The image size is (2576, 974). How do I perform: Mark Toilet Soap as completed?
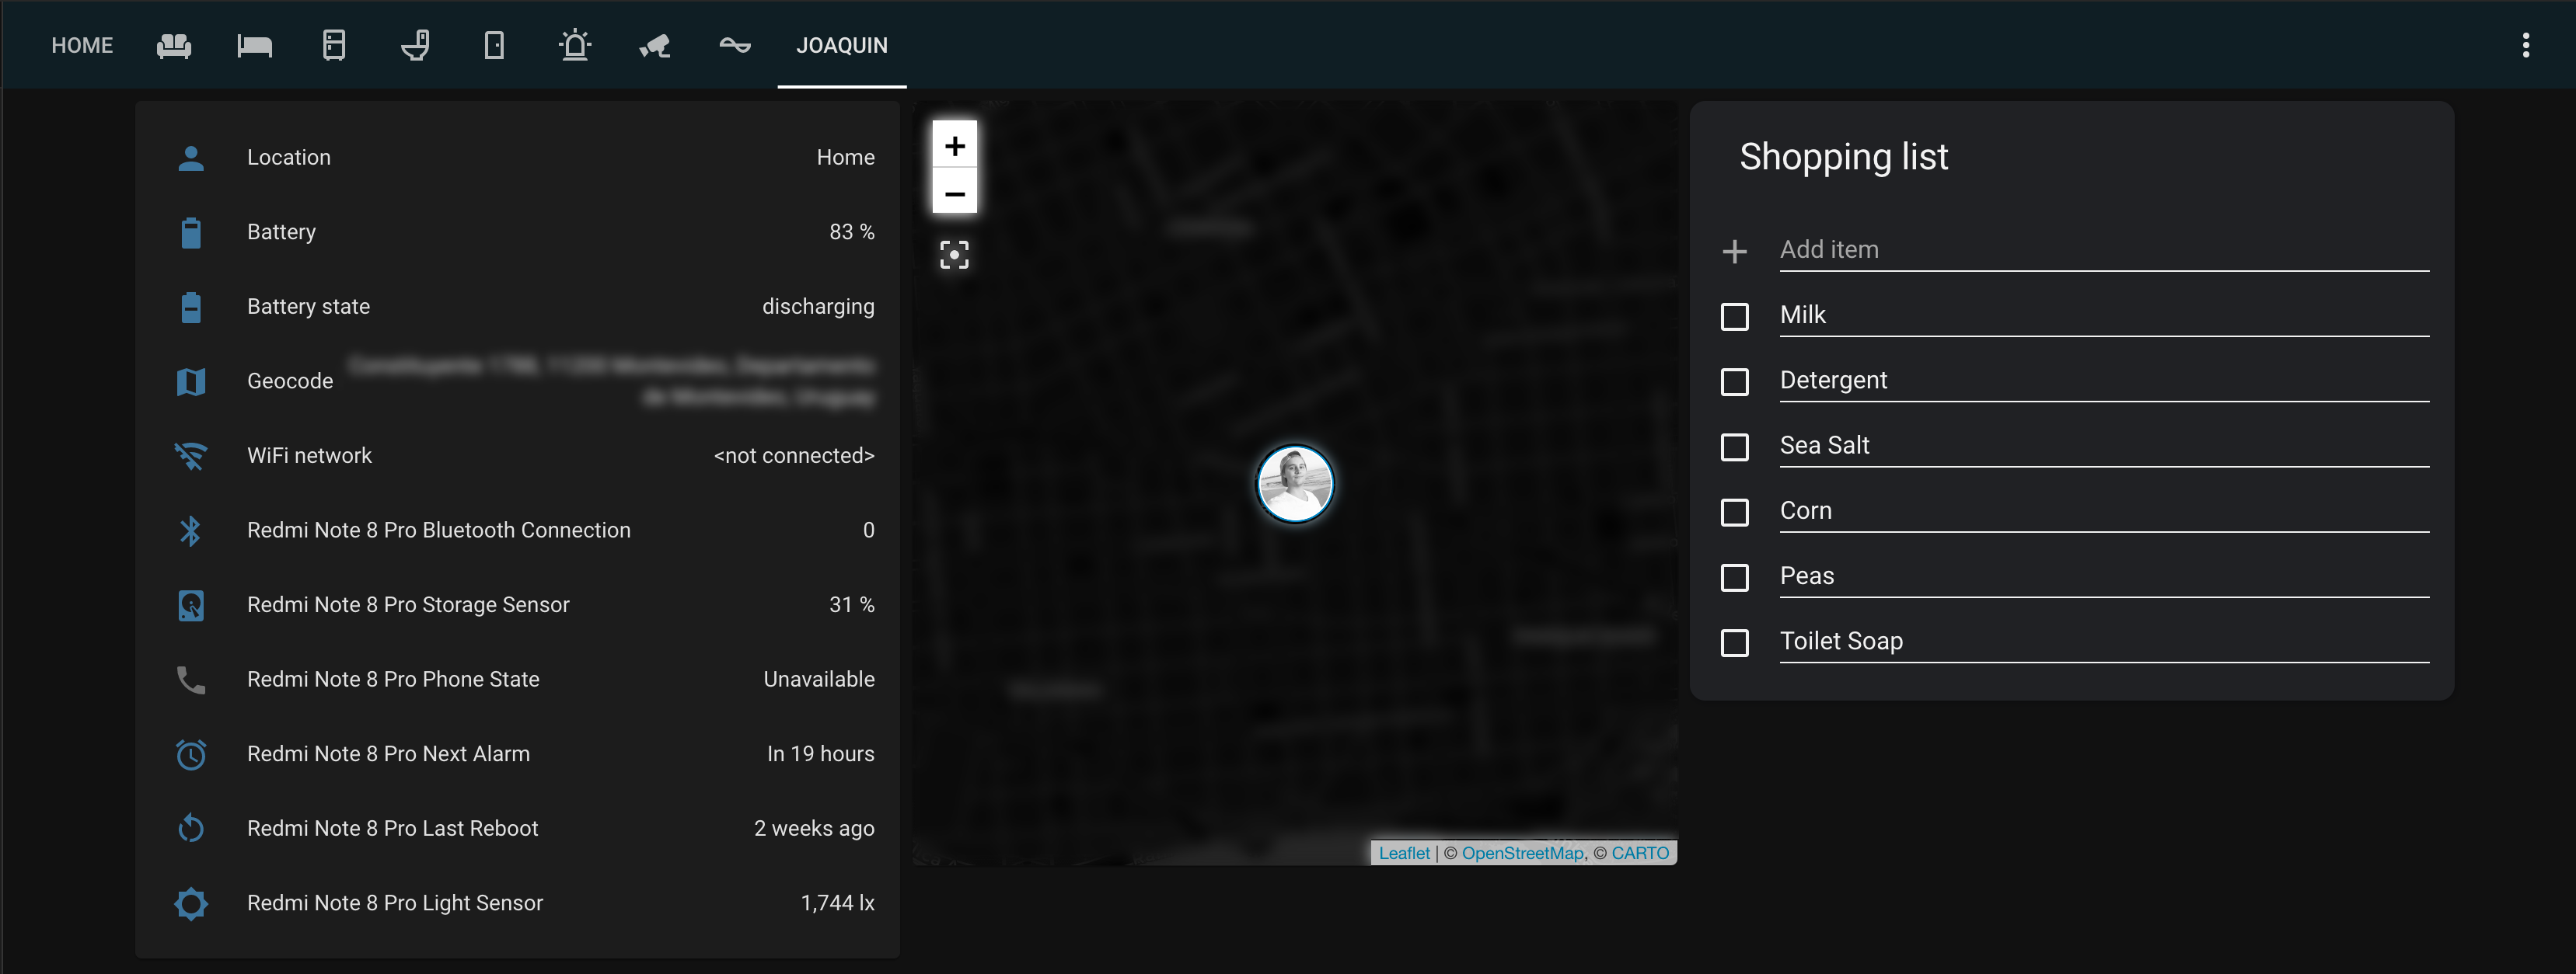(x=1735, y=642)
